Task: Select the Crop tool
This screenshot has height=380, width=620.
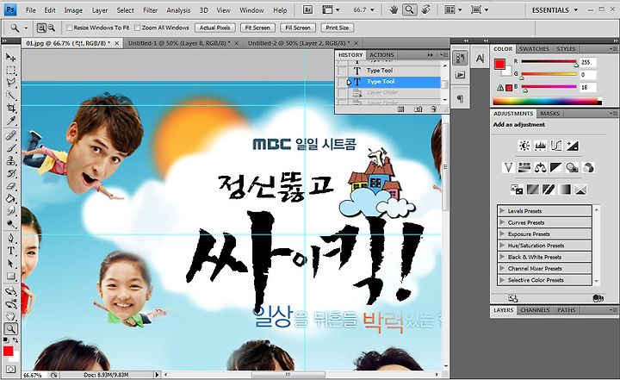Action: (x=10, y=108)
